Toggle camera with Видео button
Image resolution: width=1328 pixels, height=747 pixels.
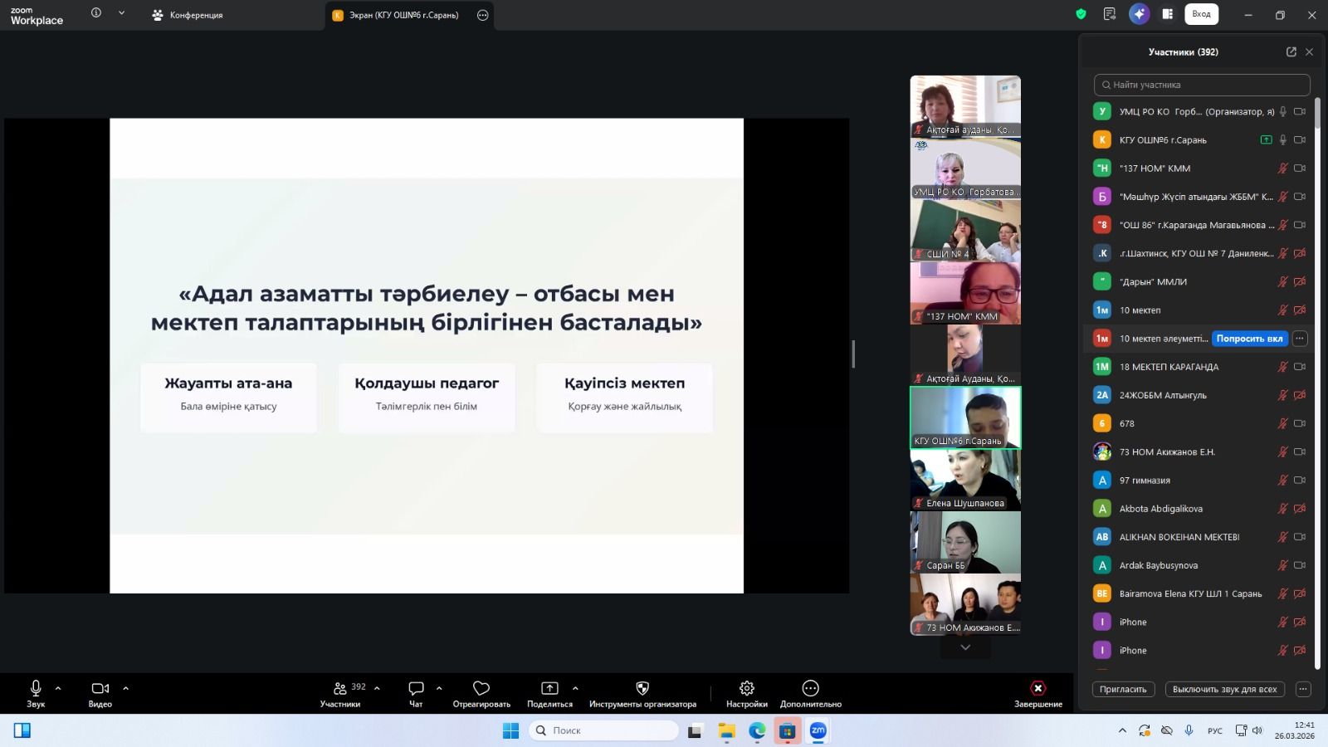(100, 689)
